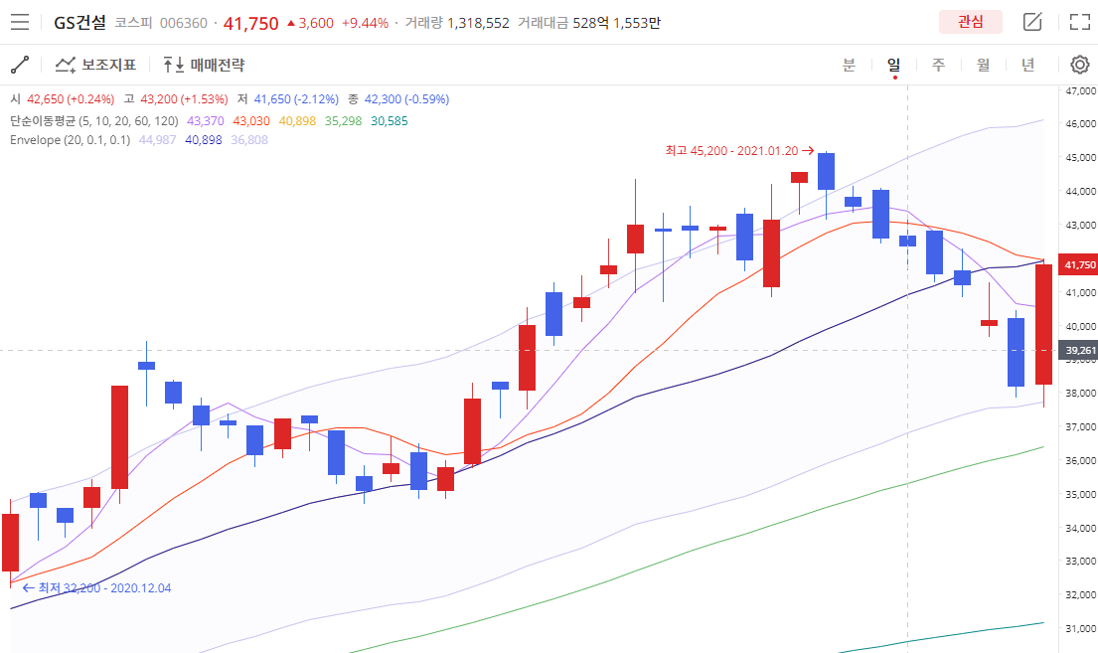Click the 10-day MA value 43,030
This screenshot has width=1098, height=653.
[x=251, y=121]
